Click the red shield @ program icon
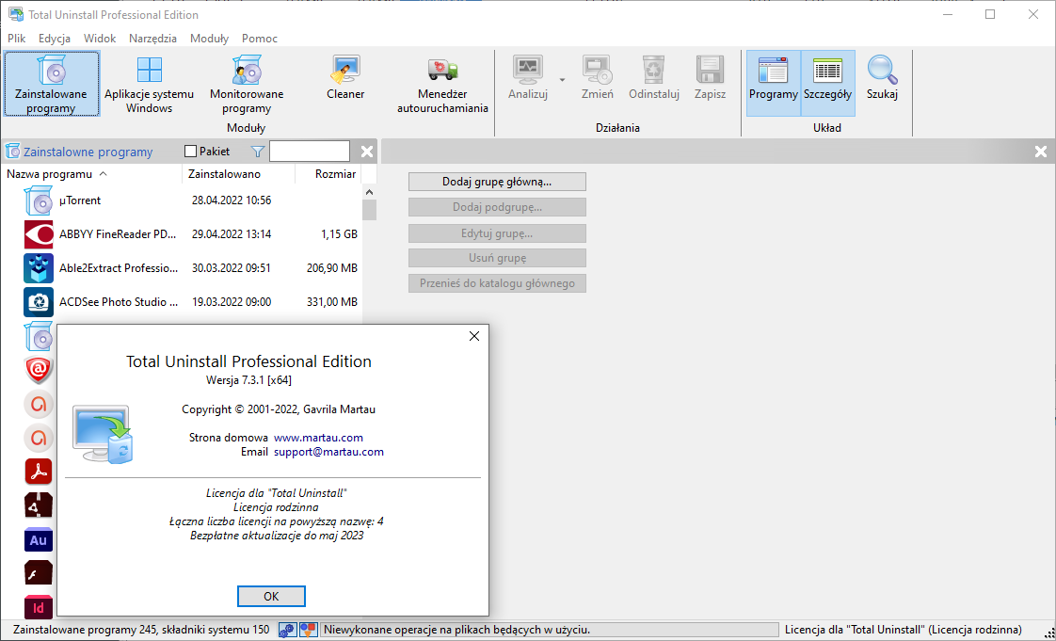Viewport: 1056px width, 641px height. click(x=39, y=370)
